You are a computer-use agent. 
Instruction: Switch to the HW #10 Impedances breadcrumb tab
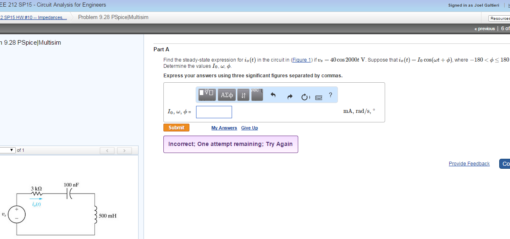point(33,17)
